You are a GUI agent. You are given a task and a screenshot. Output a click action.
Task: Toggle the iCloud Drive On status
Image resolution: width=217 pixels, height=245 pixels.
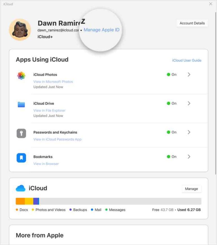(172, 103)
